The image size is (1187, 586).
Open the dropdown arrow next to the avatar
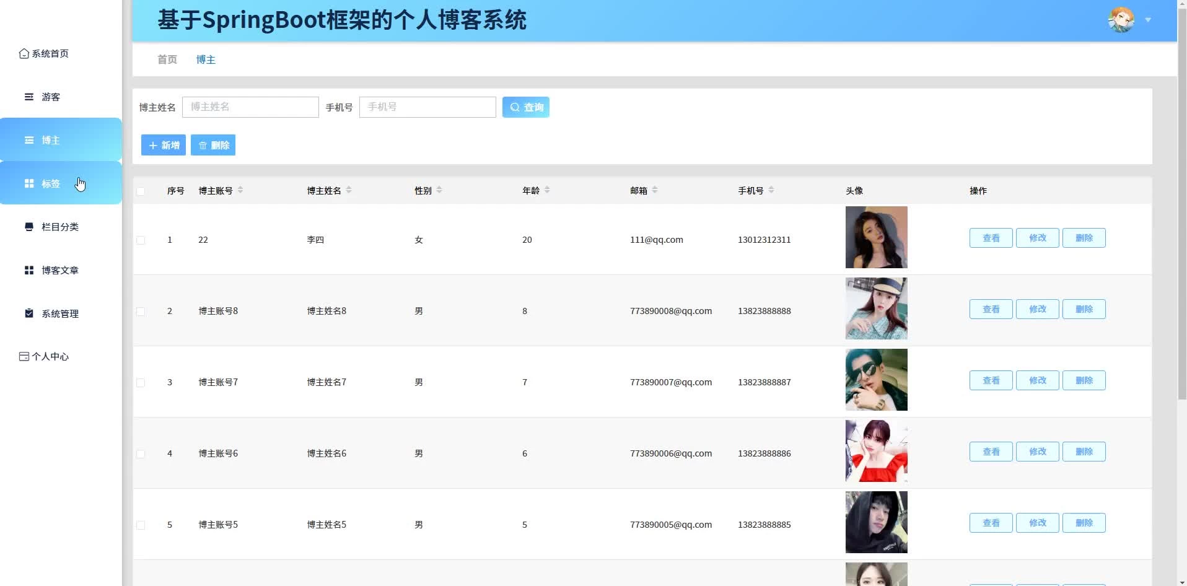coord(1148,20)
